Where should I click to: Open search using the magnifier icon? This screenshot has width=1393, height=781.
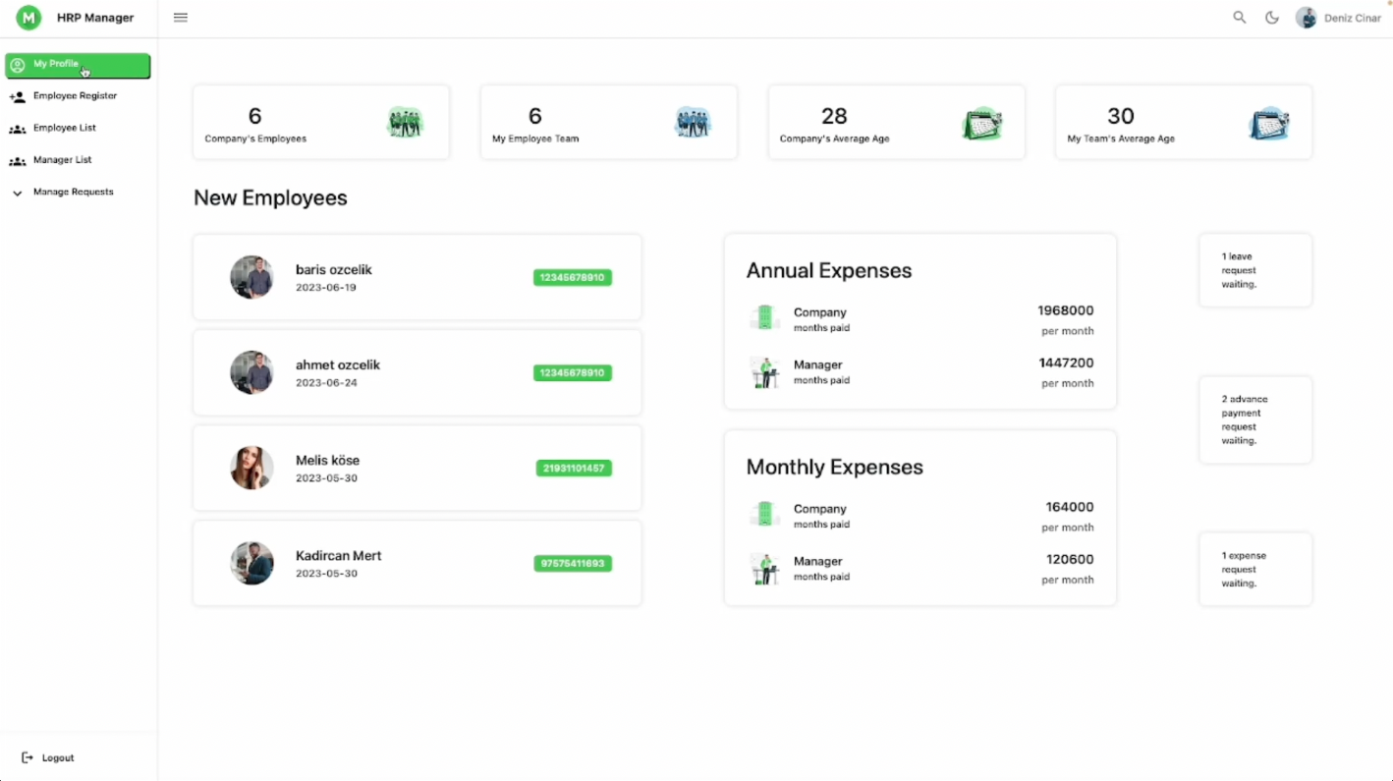pyautogui.click(x=1239, y=17)
